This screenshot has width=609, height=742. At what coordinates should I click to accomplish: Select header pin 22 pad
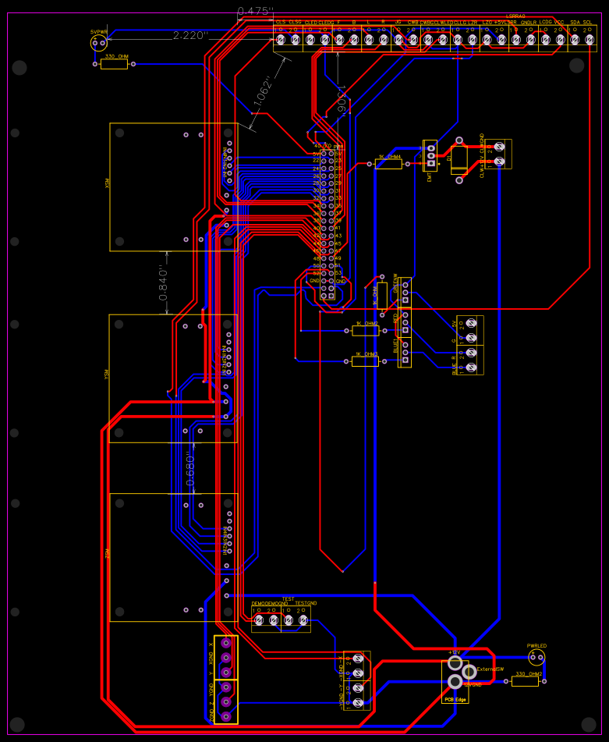click(x=324, y=161)
